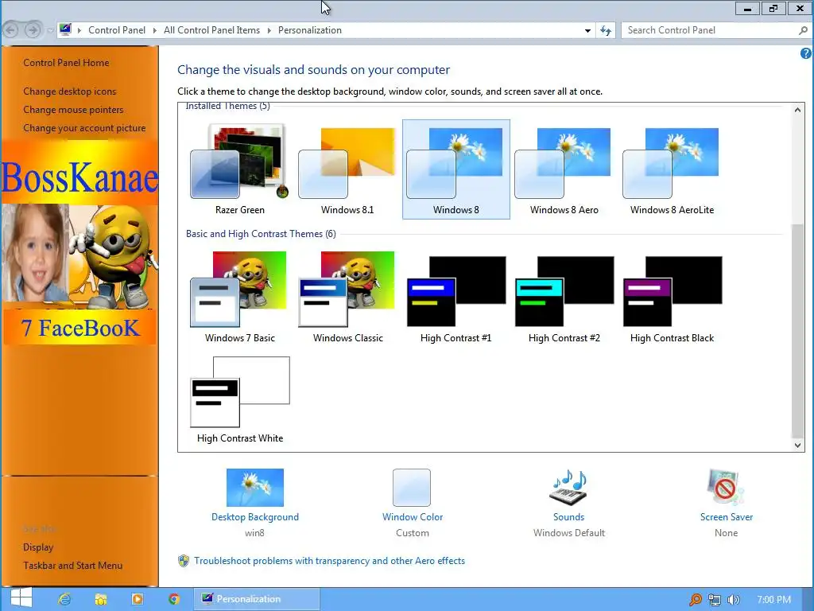The height and width of the screenshot is (611, 814).
Task: Click Basic and High Contrast Themes (6) heading
Action: pyautogui.click(x=261, y=234)
